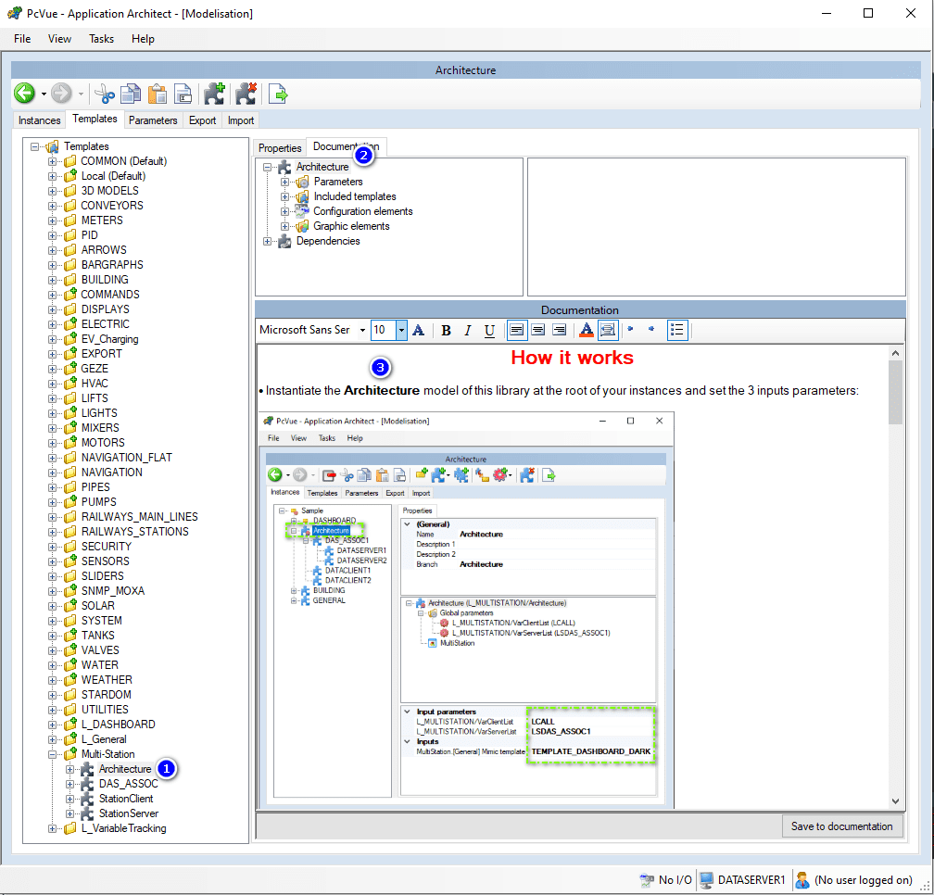The height and width of the screenshot is (895, 934).
Task: Click the delete template puzzle icon
Action: 245,93
